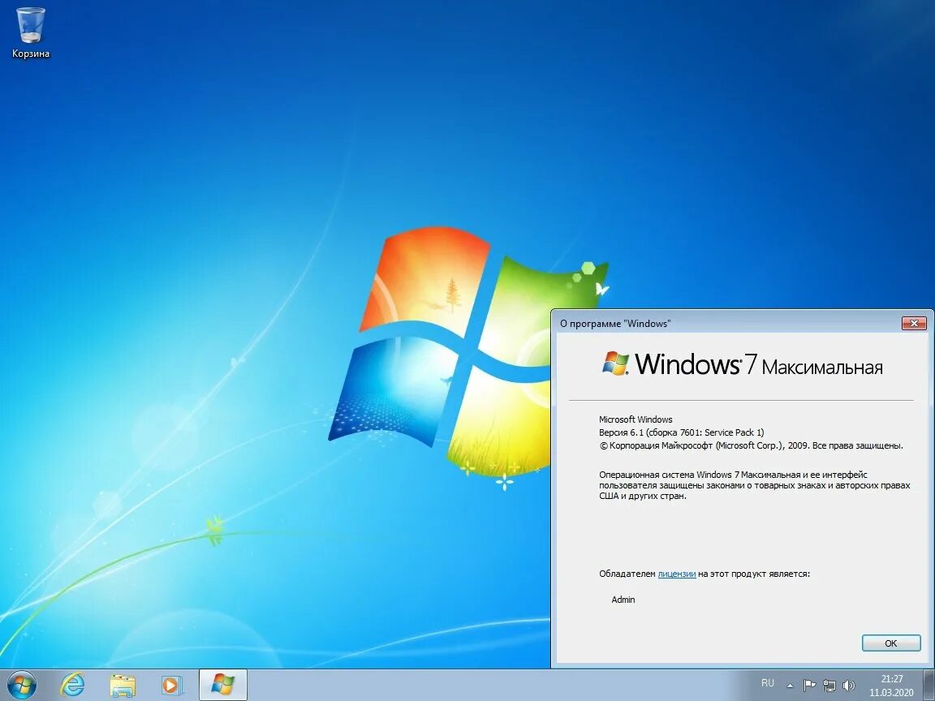The width and height of the screenshot is (935, 701).
Task: Click the Microsoft Windows heading text
Action: point(636,419)
